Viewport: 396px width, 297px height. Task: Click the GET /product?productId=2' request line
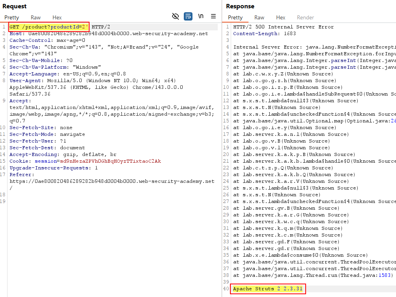(x=49, y=27)
